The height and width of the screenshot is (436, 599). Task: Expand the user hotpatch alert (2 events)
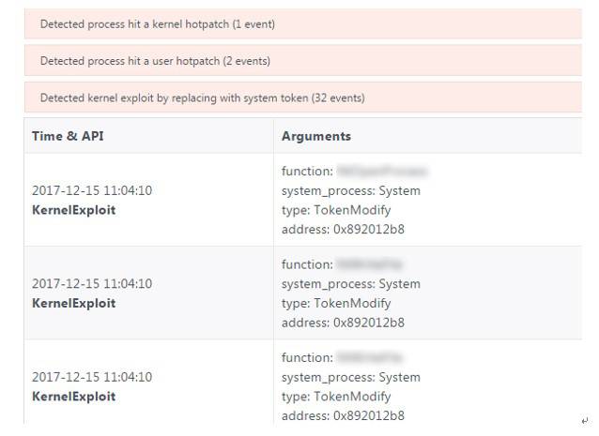[155, 61]
